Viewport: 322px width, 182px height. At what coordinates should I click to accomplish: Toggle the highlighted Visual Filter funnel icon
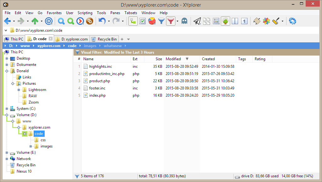click(x=171, y=21)
